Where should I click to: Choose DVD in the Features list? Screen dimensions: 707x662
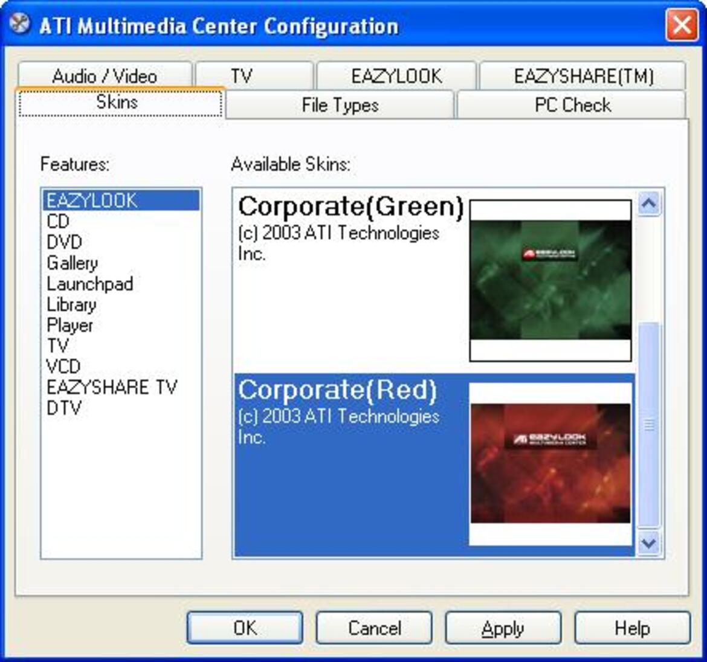[121, 242]
